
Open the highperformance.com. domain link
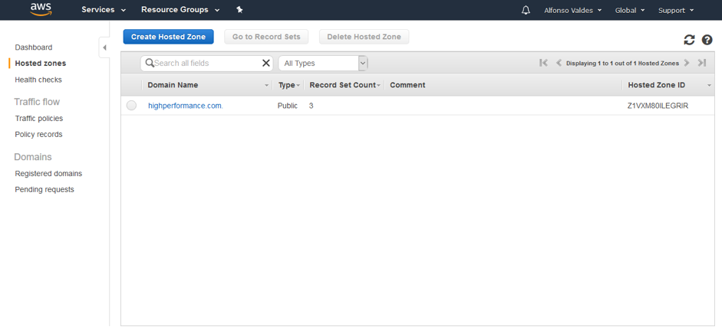click(x=185, y=106)
